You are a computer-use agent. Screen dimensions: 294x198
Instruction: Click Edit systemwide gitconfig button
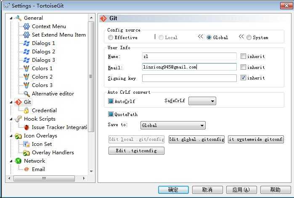point(256,140)
